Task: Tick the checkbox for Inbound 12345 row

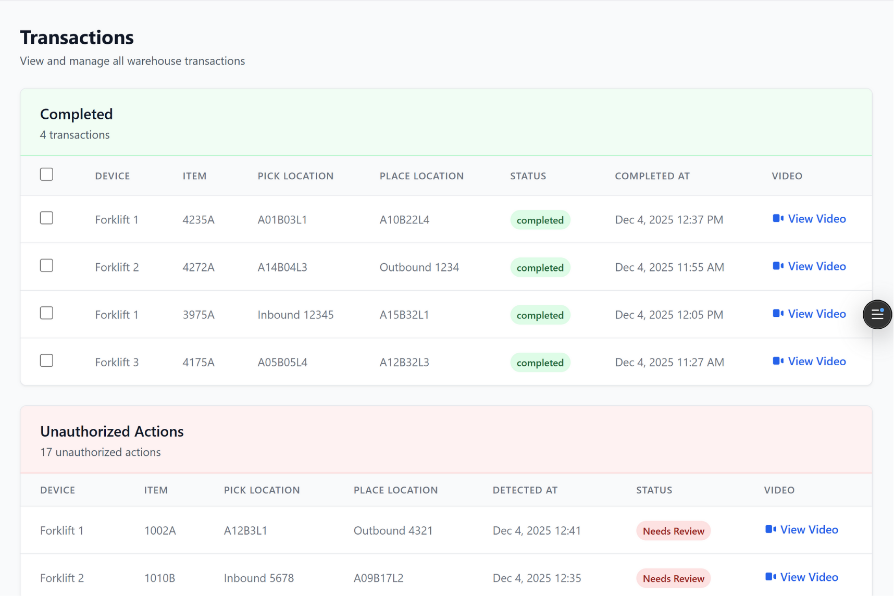Action: [46, 313]
